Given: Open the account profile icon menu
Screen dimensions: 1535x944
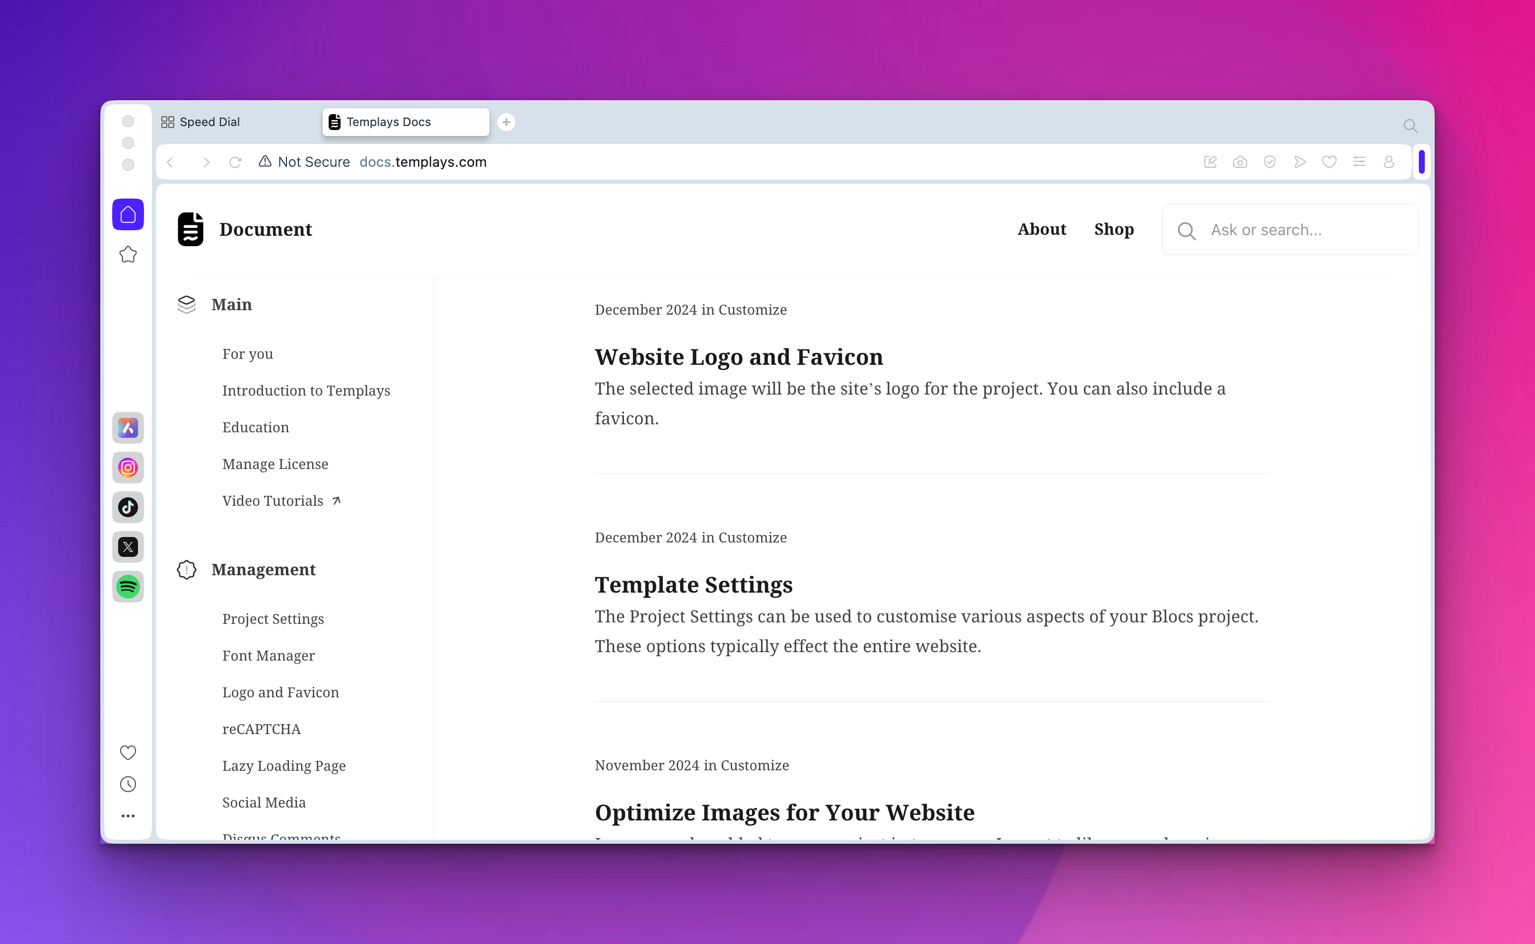Looking at the screenshot, I should [1389, 162].
